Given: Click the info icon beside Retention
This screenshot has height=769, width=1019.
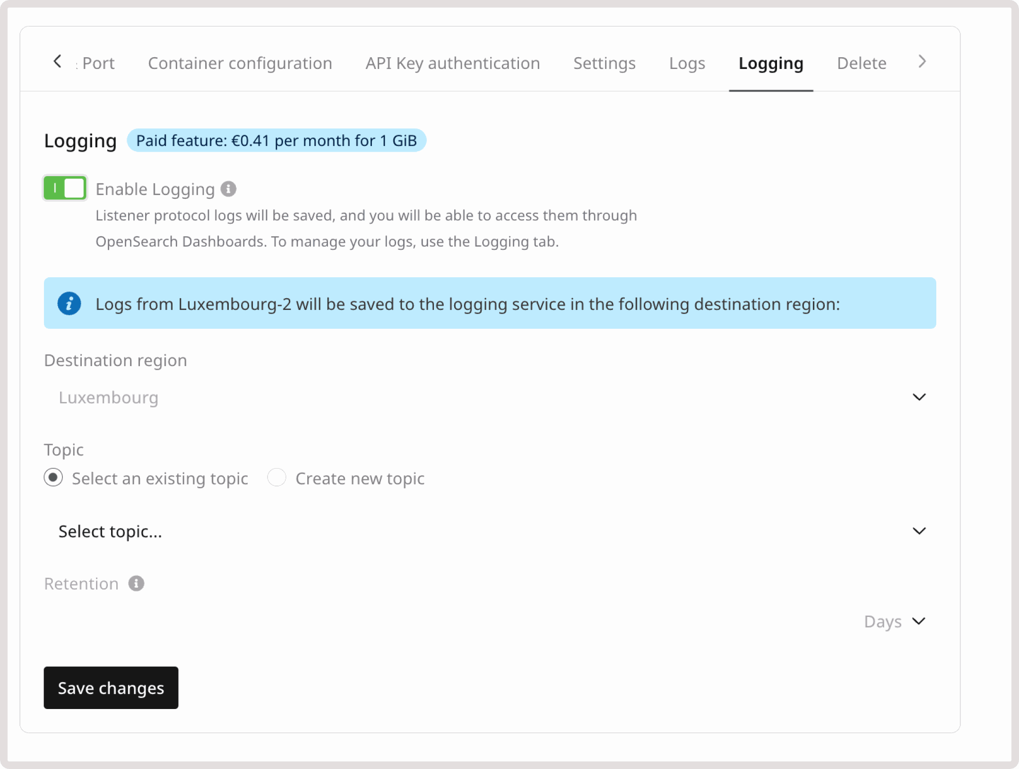Looking at the screenshot, I should [136, 583].
